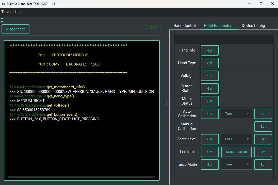
Task: Apply Turbo Mode with Set button
Action: (x=263, y=164)
